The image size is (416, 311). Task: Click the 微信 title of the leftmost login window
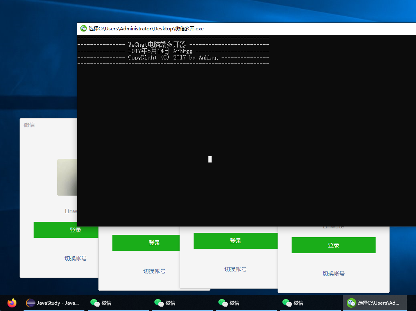point(29,125)
